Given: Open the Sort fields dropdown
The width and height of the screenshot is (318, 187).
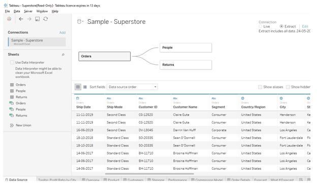Looking at the screenshot, I should pyautogui.click(x=132, y=87).
